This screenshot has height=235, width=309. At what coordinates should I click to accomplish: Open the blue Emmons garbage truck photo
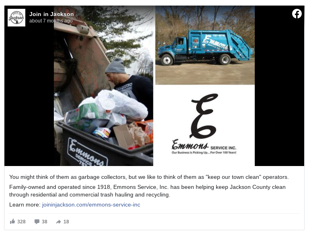[x=205, y=45]
